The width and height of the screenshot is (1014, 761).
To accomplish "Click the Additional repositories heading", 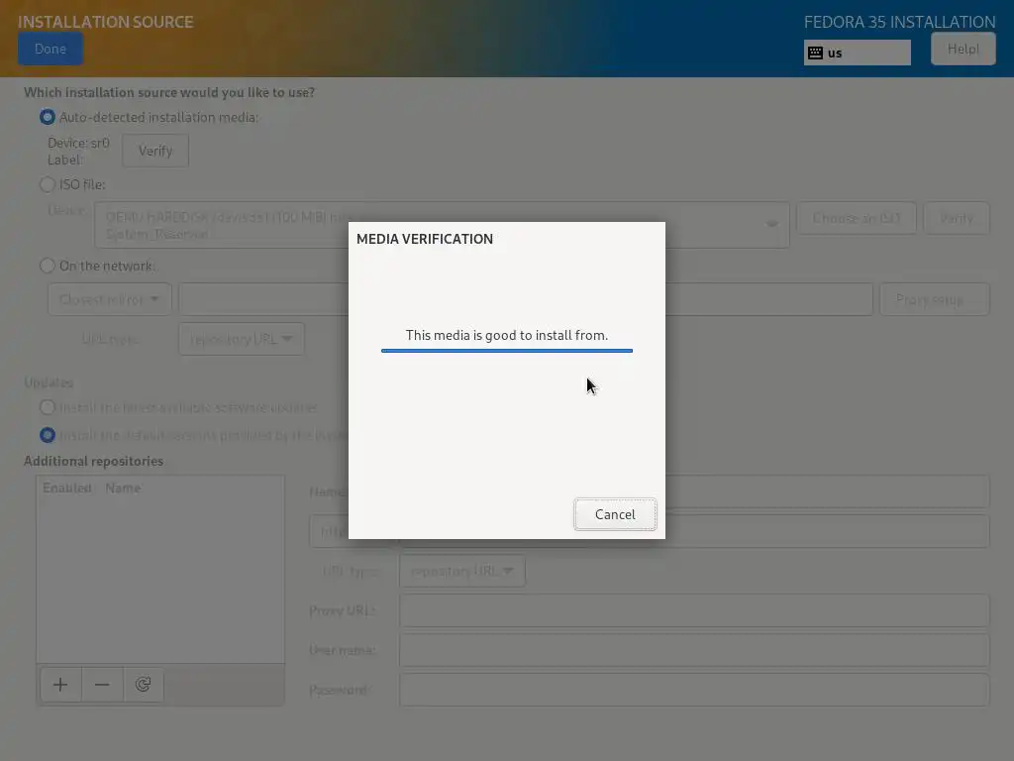I will click(x=94, y=461).
